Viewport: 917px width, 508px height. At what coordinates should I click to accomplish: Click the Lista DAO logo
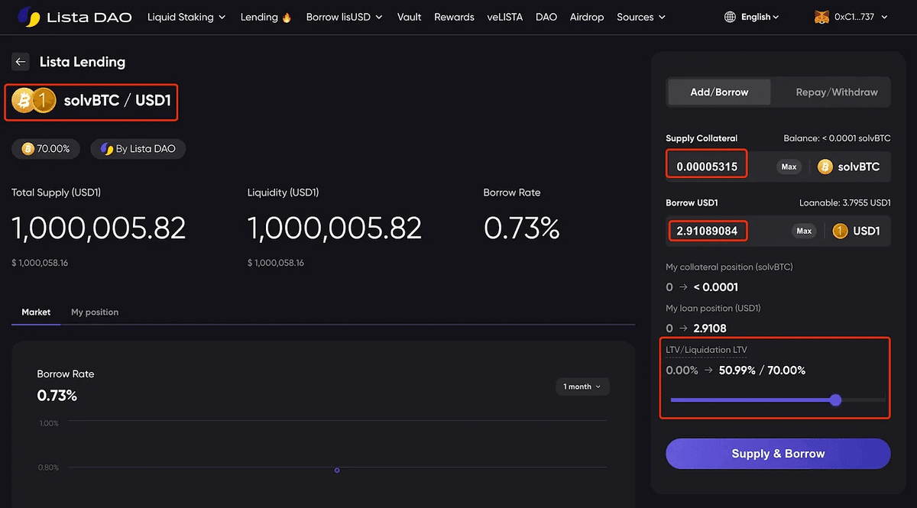(x=75, y=17)
